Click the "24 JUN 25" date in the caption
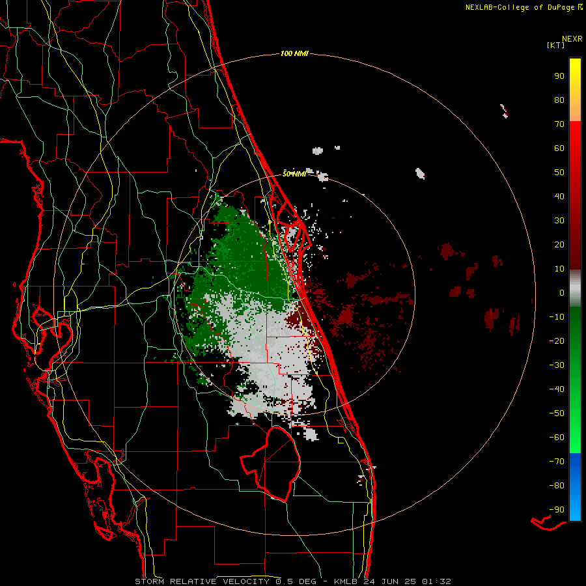586x586 pixels. (390, 581)
